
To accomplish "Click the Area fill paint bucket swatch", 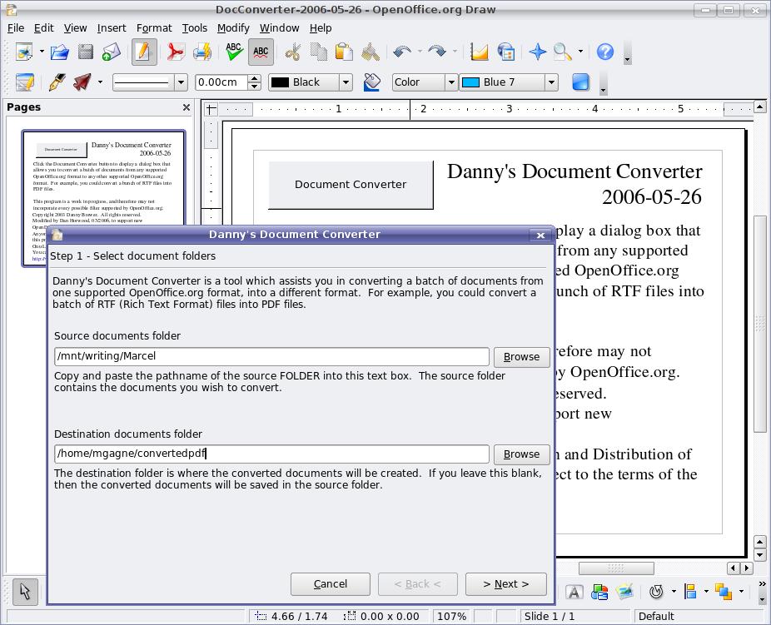I will tap(372, 82).
